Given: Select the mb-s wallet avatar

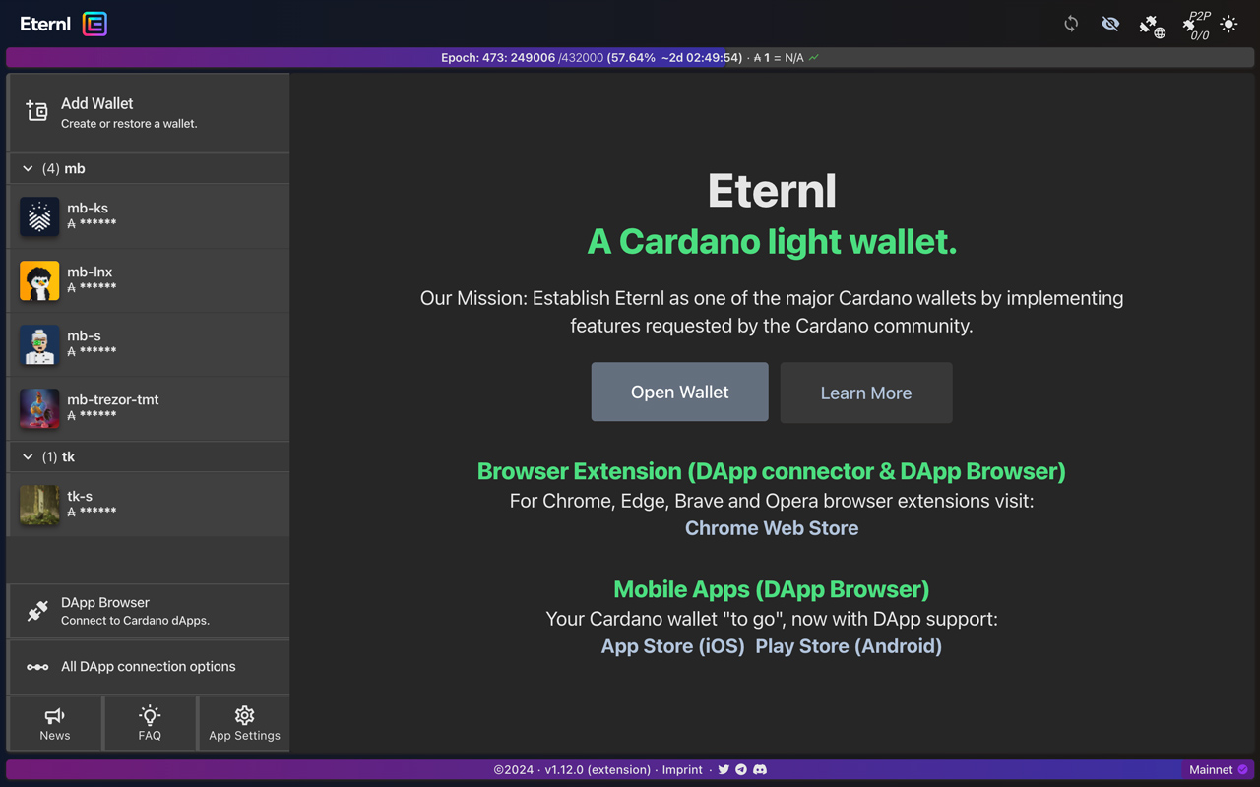Looking at the screenshot, I should (39, 344).
